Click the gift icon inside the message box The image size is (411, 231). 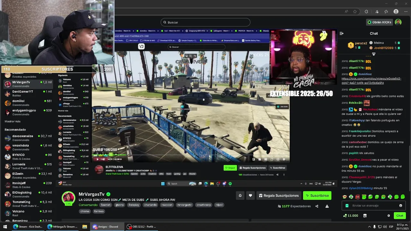coord(347,206)
